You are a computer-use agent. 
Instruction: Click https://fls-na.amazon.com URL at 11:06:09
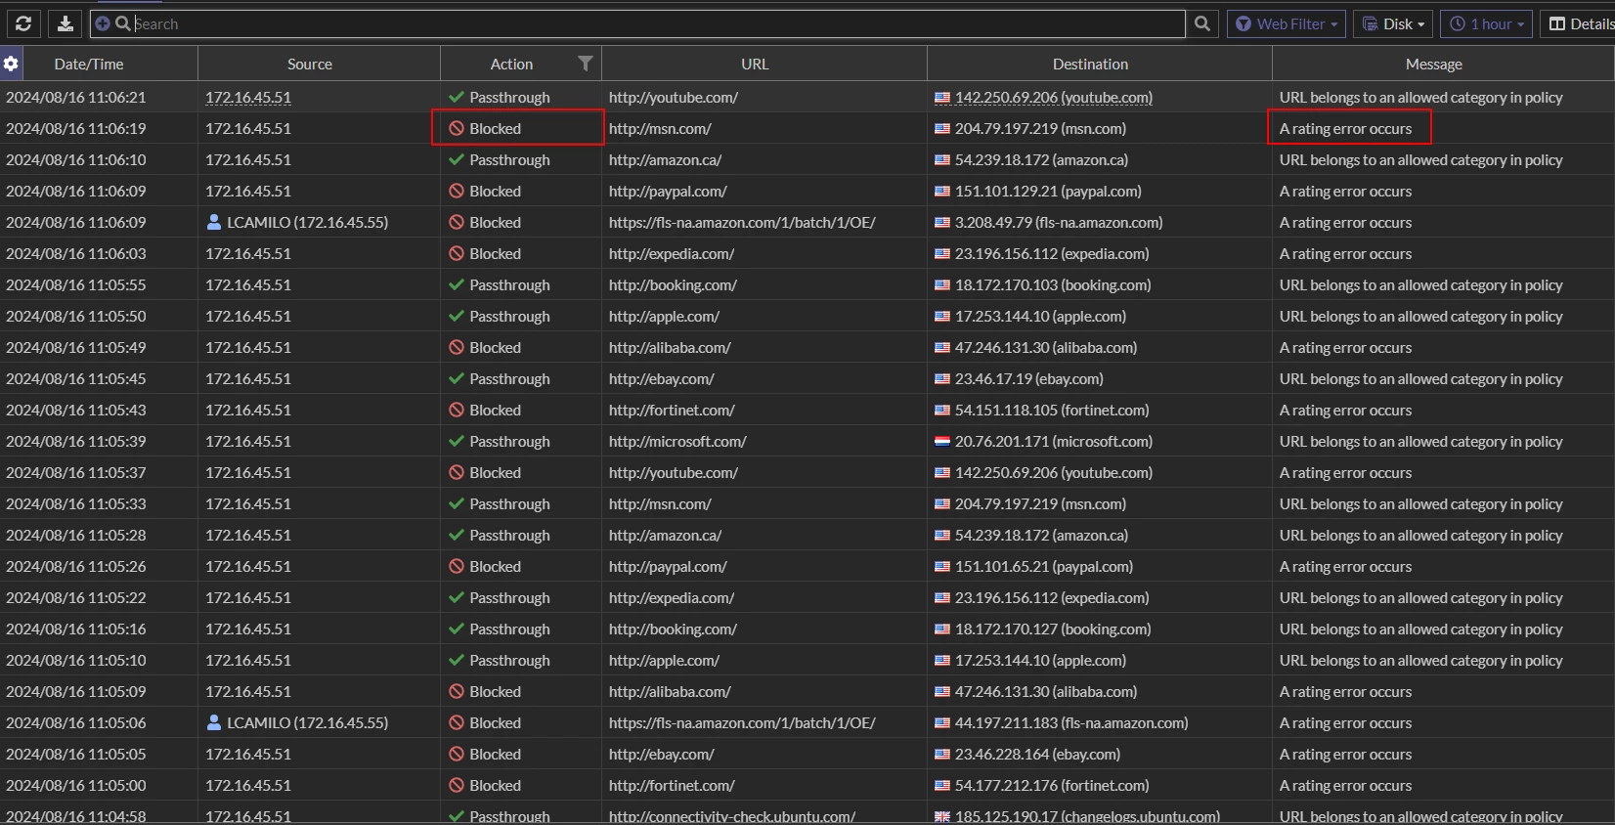742,222
